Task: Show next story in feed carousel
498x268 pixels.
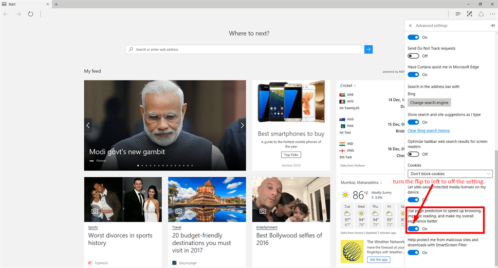Action: 242,125
